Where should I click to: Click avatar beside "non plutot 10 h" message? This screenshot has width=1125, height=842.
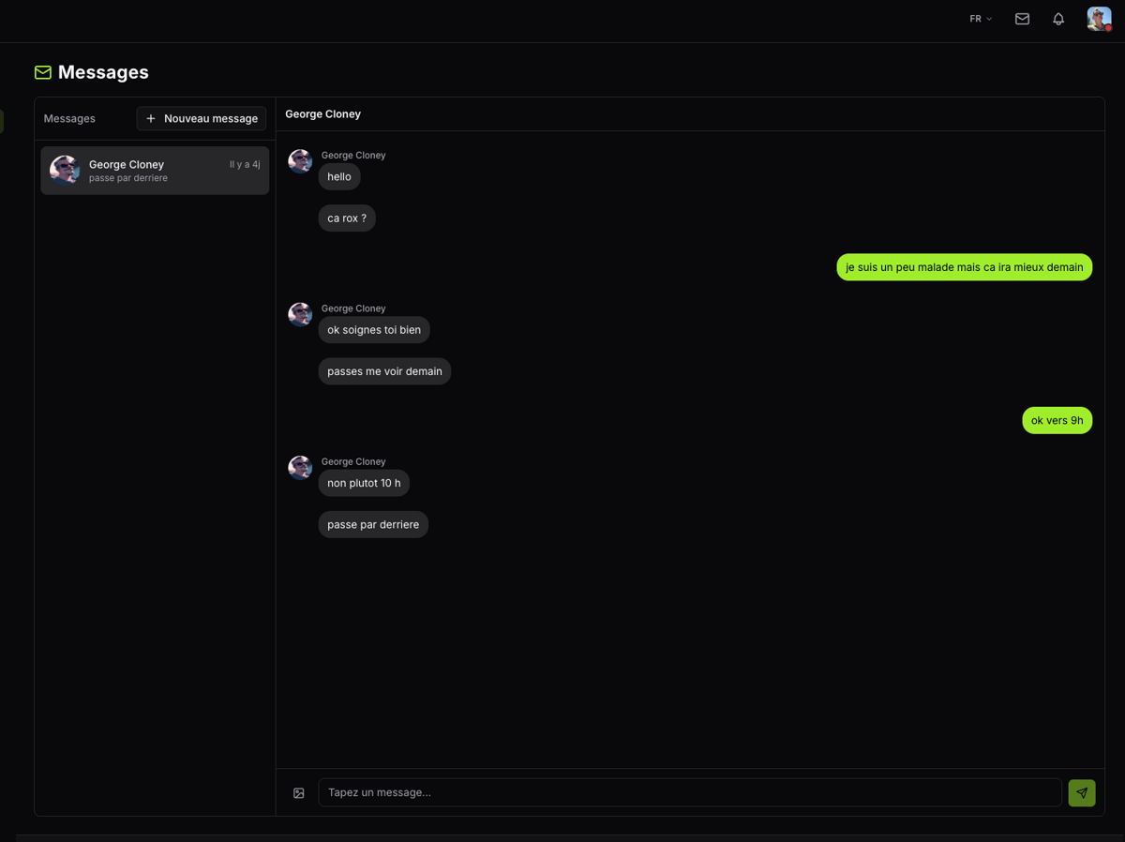pos(300,467)
